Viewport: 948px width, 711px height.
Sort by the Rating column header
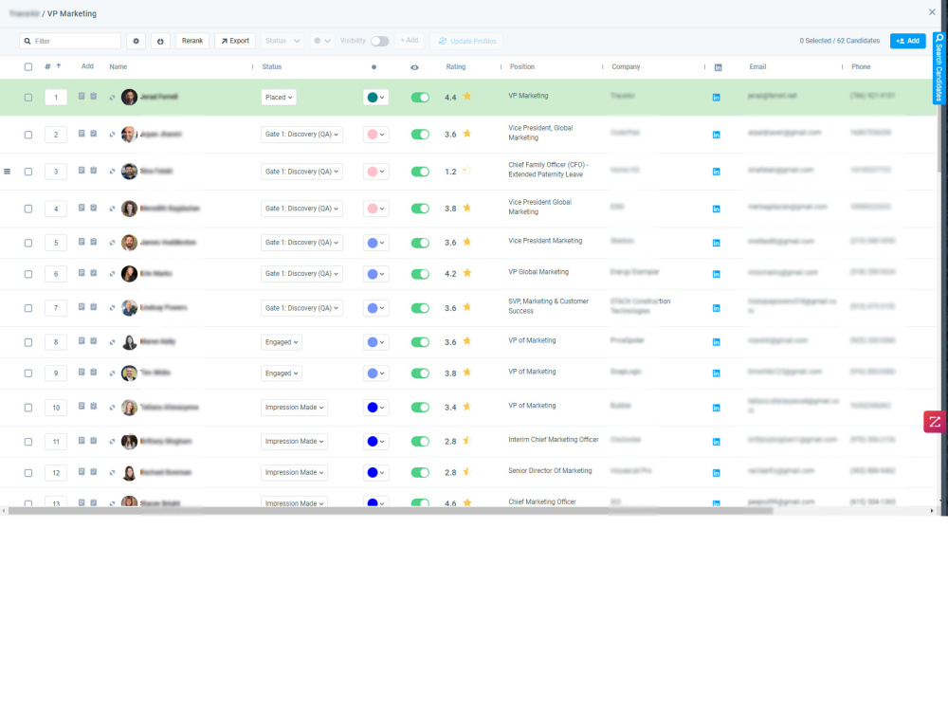pyautogui.click(x=456, y=66)
